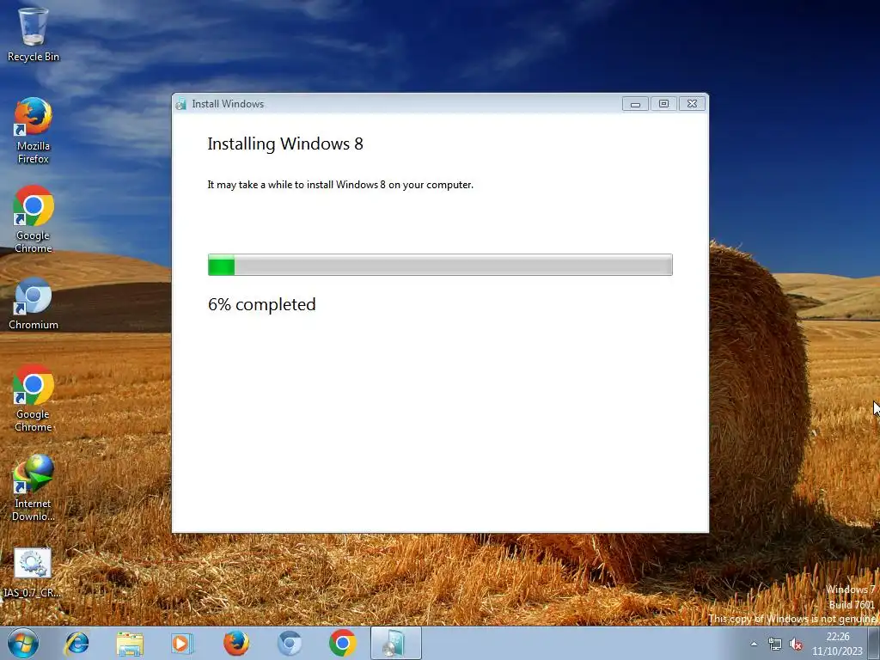The height and width of the screenshot is (660, 880).
Task: Click the muted volume tray icon
Action: point(795,645)
